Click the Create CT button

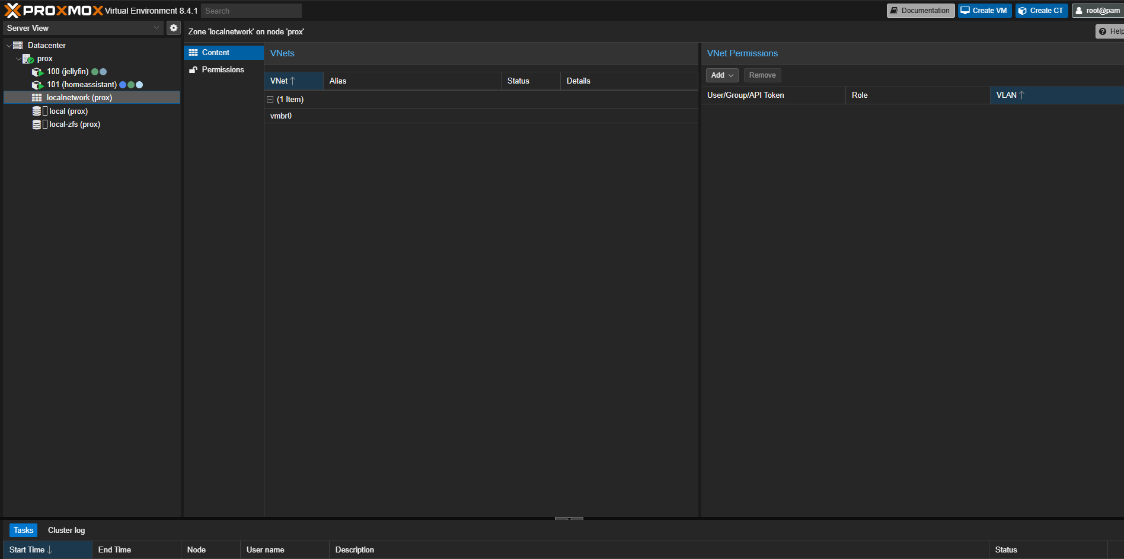pos(1042,11)
